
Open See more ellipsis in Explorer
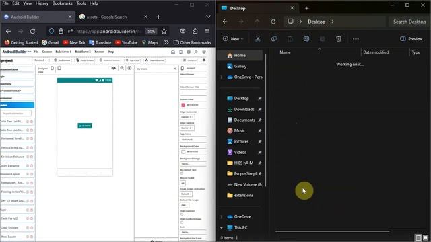coord(356,39)
